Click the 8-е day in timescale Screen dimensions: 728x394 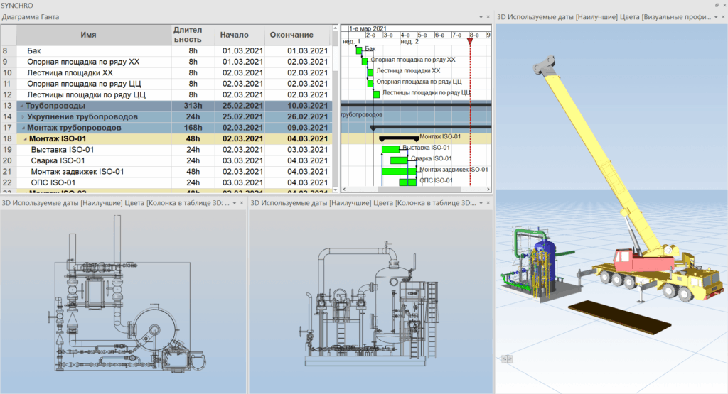tap(473, 35)
